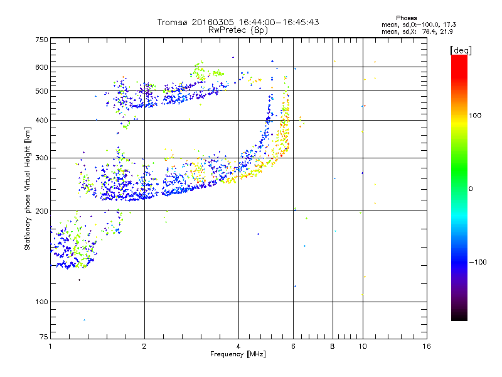Click the y-axis '400' tick label
The image size is (502, 377).
click(x=42, y=121)
